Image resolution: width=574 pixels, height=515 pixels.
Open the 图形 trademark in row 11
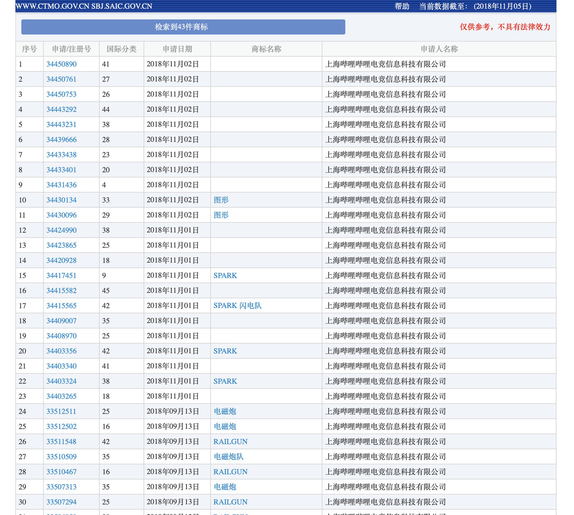click(221, 215)
